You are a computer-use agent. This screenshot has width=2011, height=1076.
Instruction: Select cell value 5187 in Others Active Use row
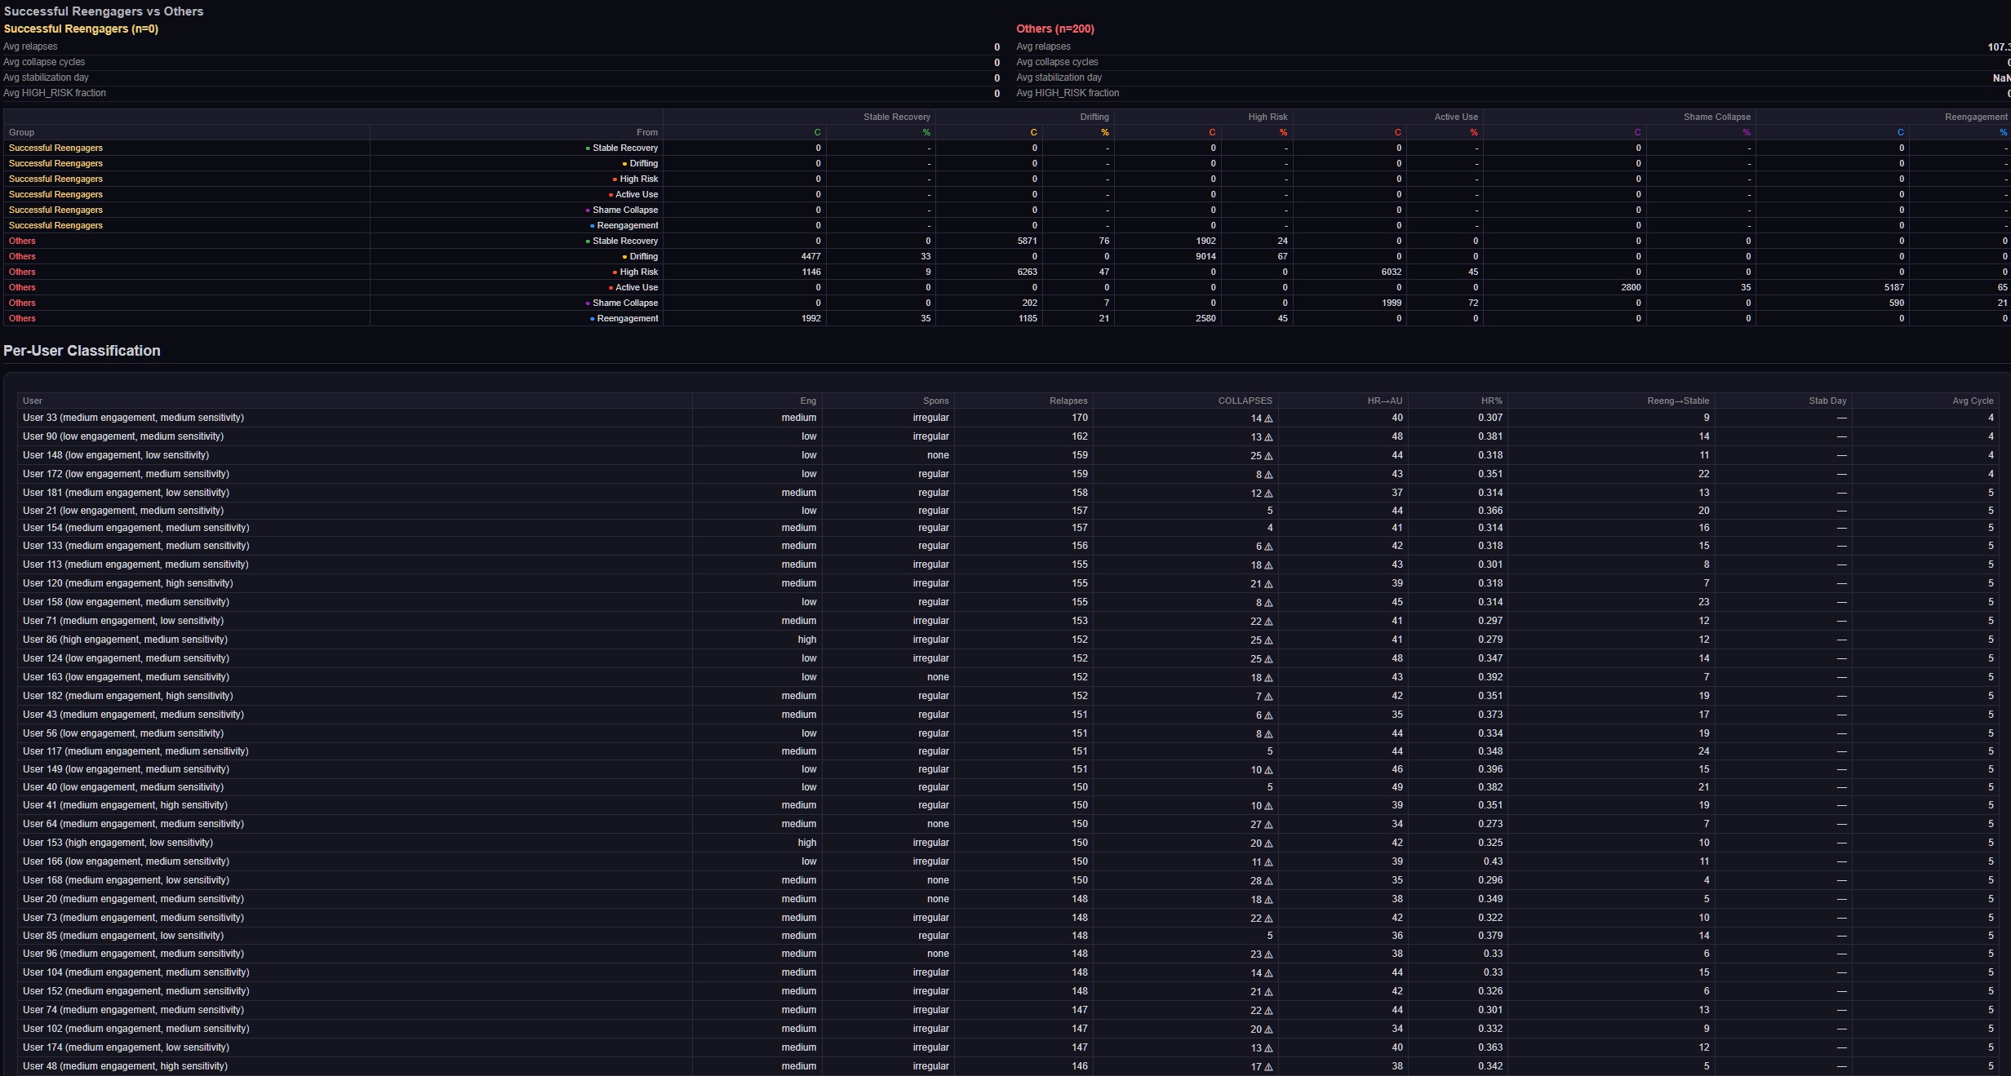[1893, 287]
